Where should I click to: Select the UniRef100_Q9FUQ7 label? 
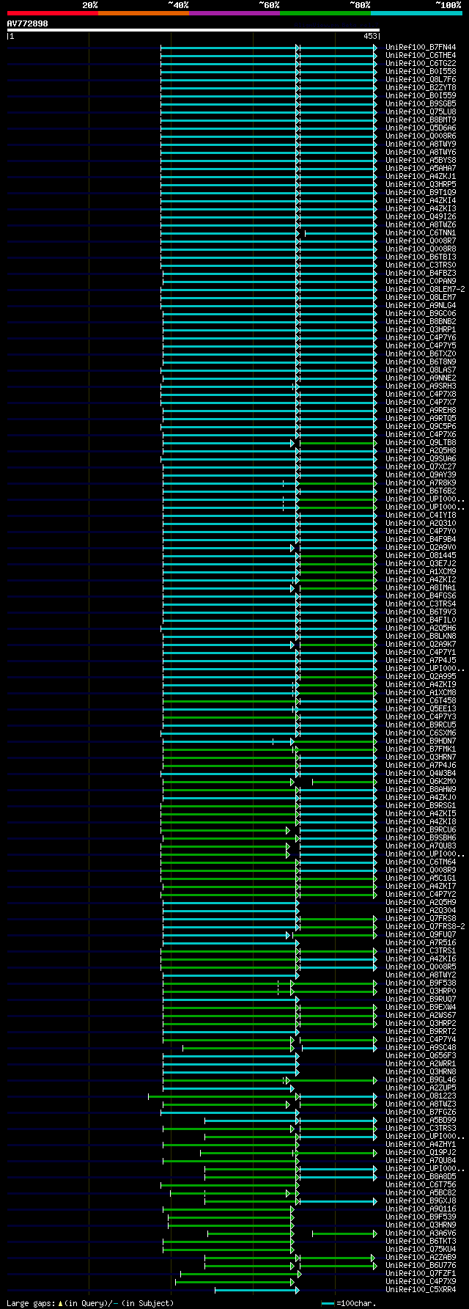pos(421,934)
